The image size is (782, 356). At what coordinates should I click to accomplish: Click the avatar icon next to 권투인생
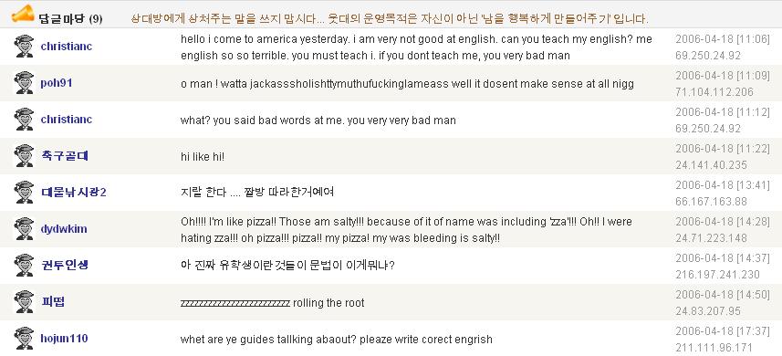(x=23, y=265)
